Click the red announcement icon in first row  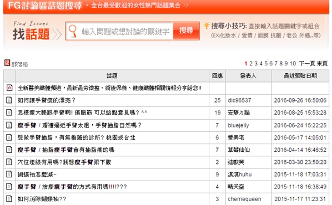pyautogui.click(x=9, y=88)
